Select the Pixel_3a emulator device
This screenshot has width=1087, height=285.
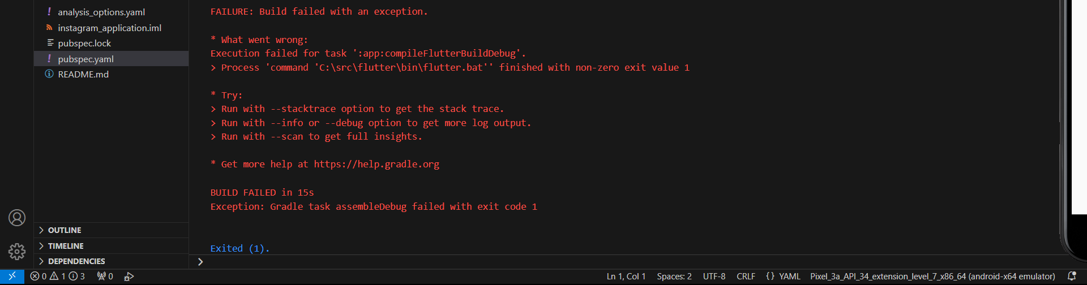tap(932, 277)
